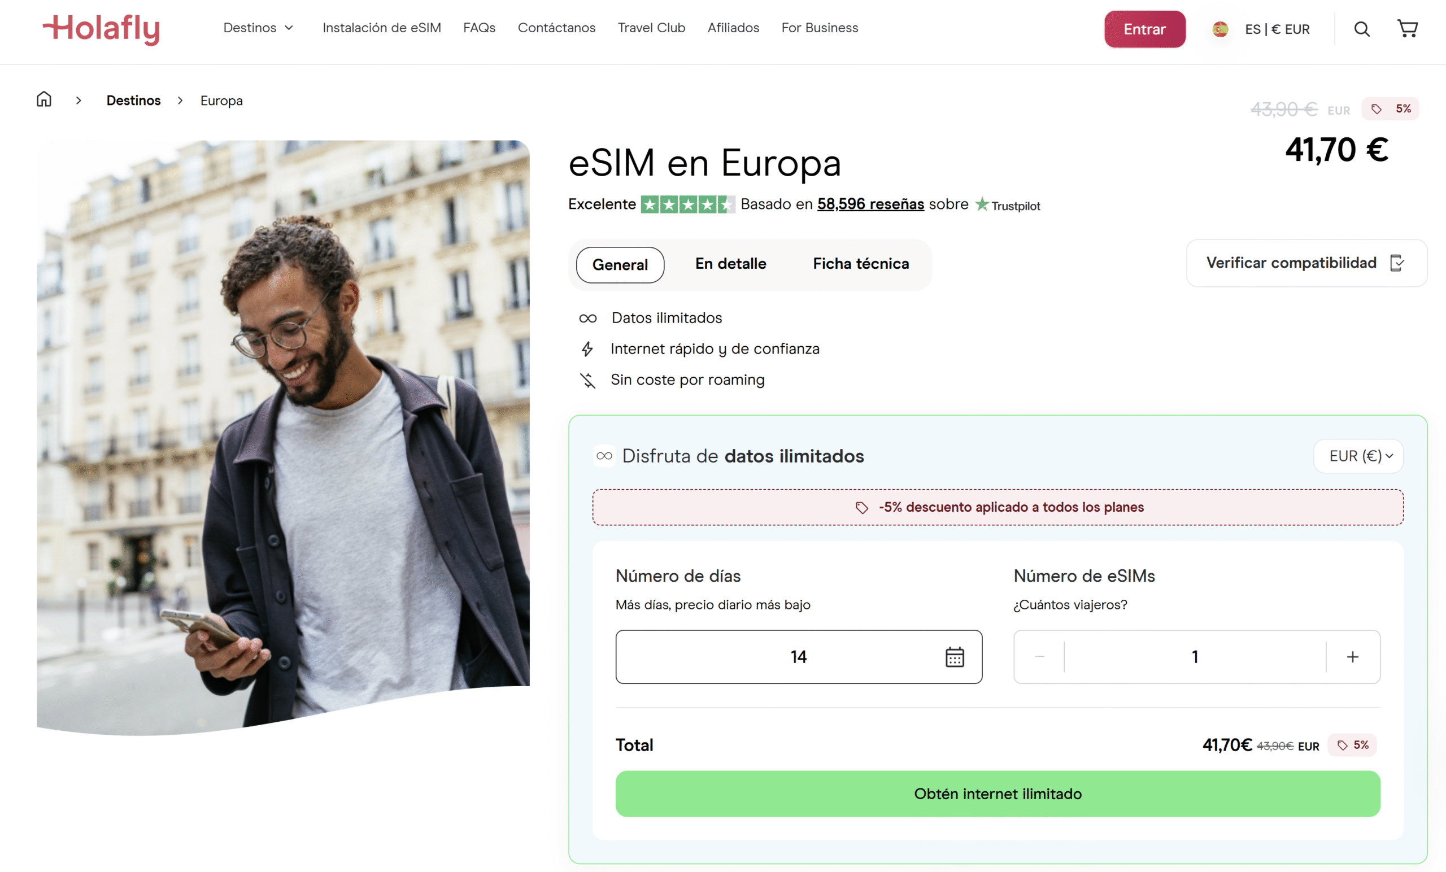Increase number of eSIMs with plus
Screen dimensions: 1446x872
(x=1352, y=657)
